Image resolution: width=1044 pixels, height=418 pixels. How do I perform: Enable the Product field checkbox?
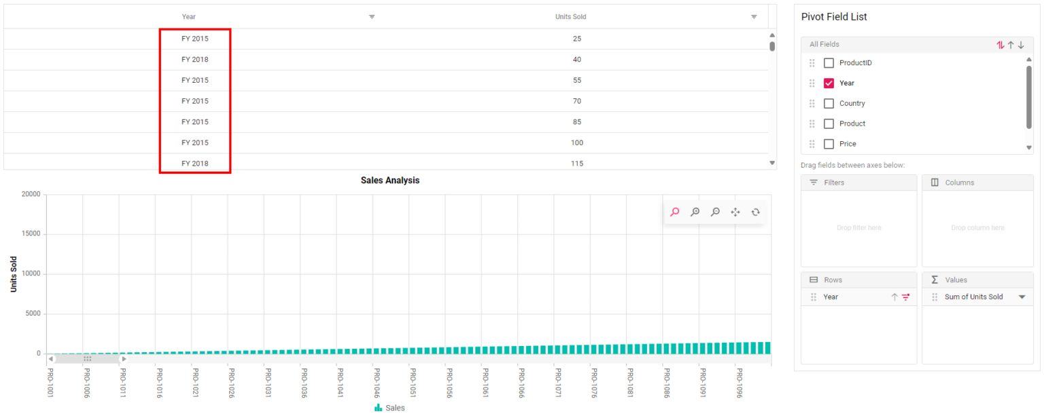pos(829,123)
